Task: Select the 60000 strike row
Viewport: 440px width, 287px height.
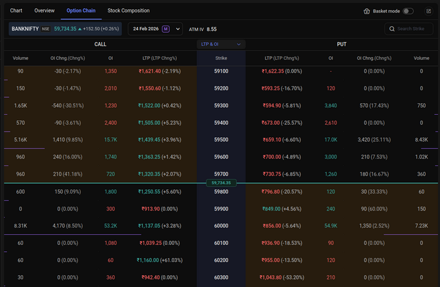Action: pos(221,225)
